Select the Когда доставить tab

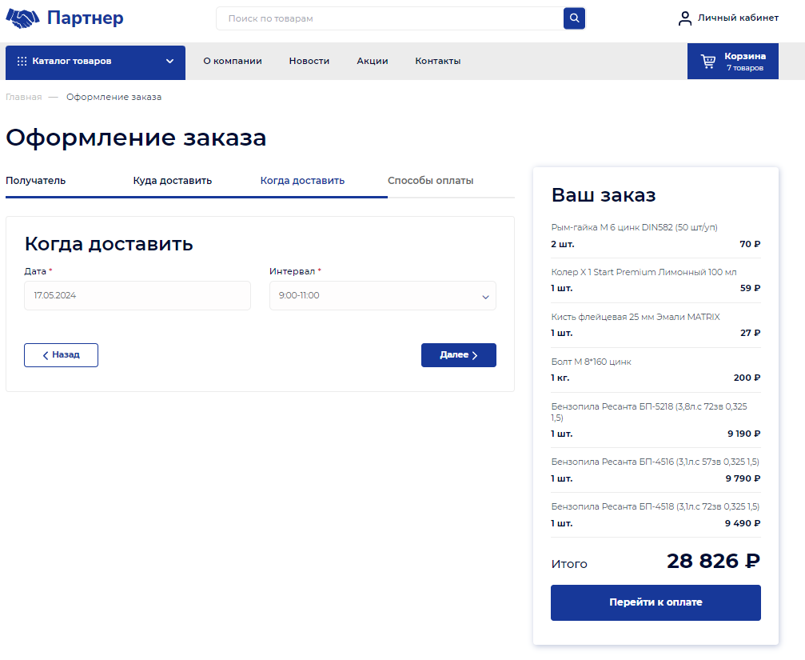pyautogui.click(x=302, y=181)
